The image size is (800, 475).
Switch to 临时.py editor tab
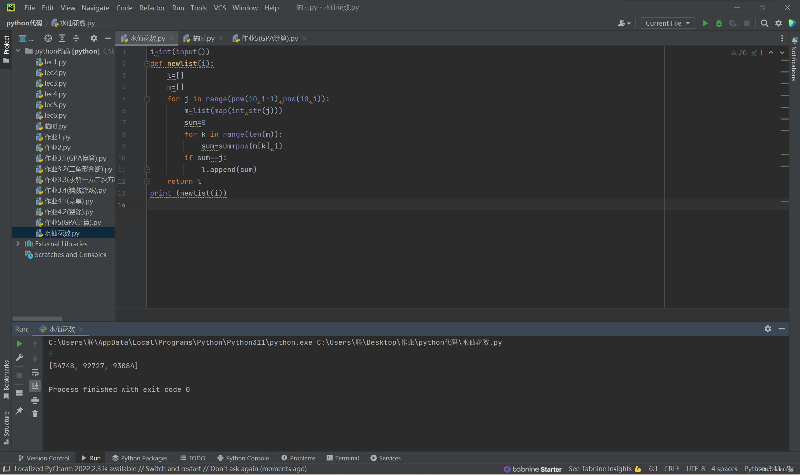[x=202, y=38]
